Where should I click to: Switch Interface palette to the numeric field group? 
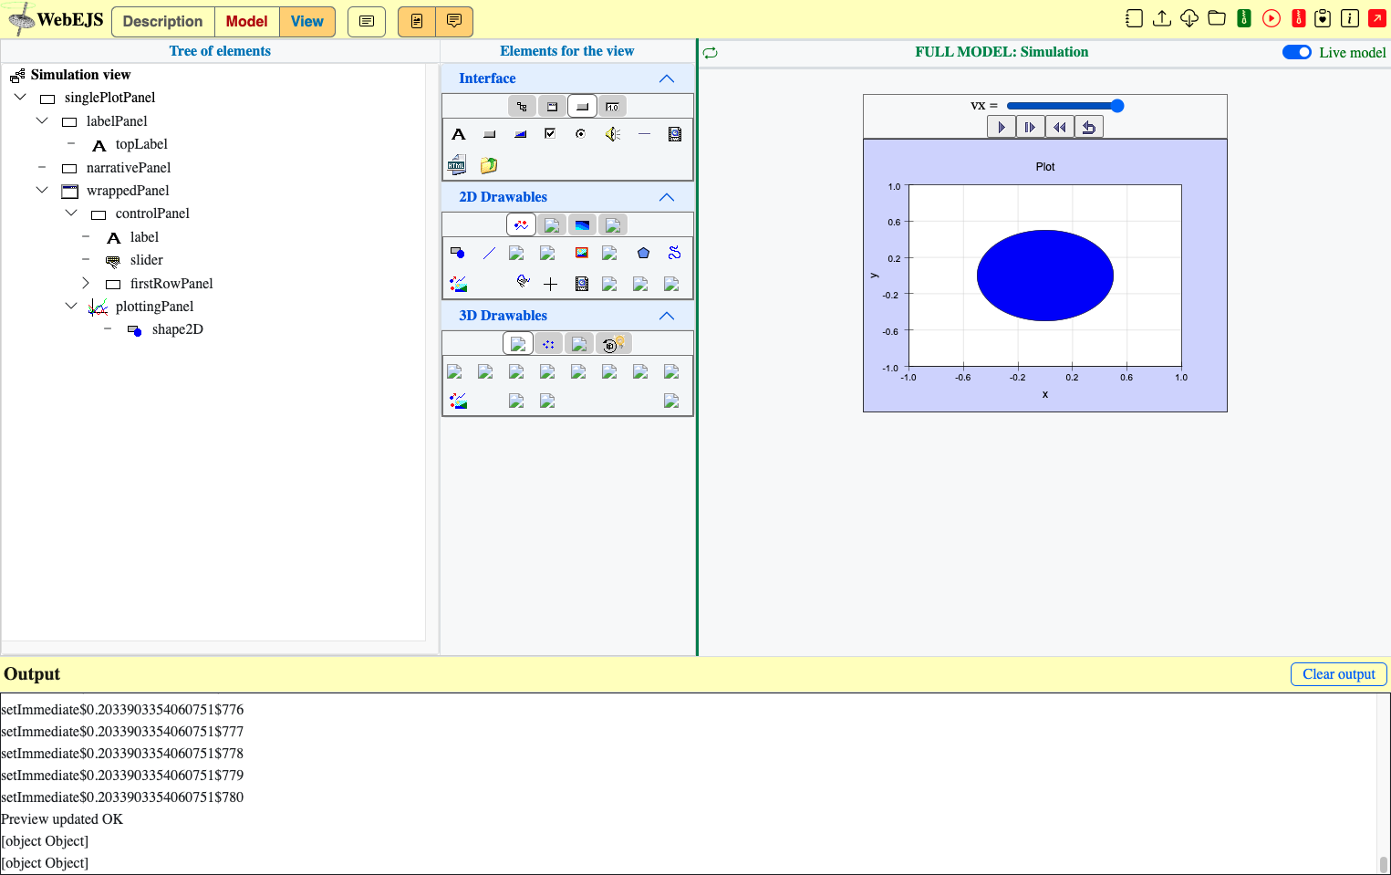coord(612,107)
